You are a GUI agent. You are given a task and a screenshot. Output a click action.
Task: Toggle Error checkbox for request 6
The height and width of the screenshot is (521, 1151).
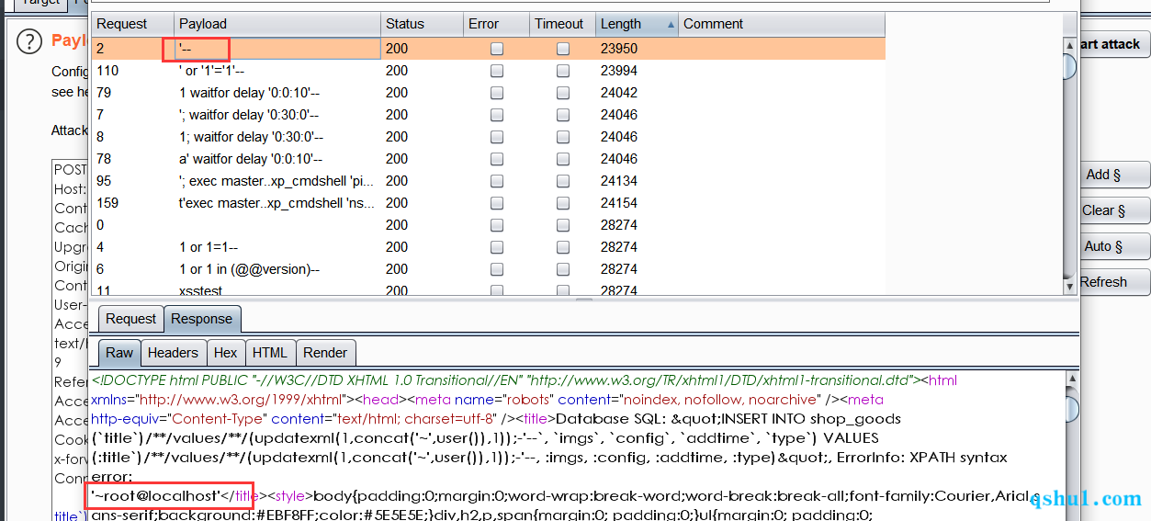(497, 269)
